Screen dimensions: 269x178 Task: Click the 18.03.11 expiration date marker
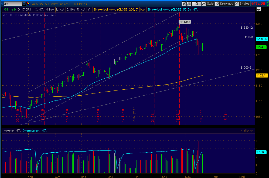click(x=201, y=116)
